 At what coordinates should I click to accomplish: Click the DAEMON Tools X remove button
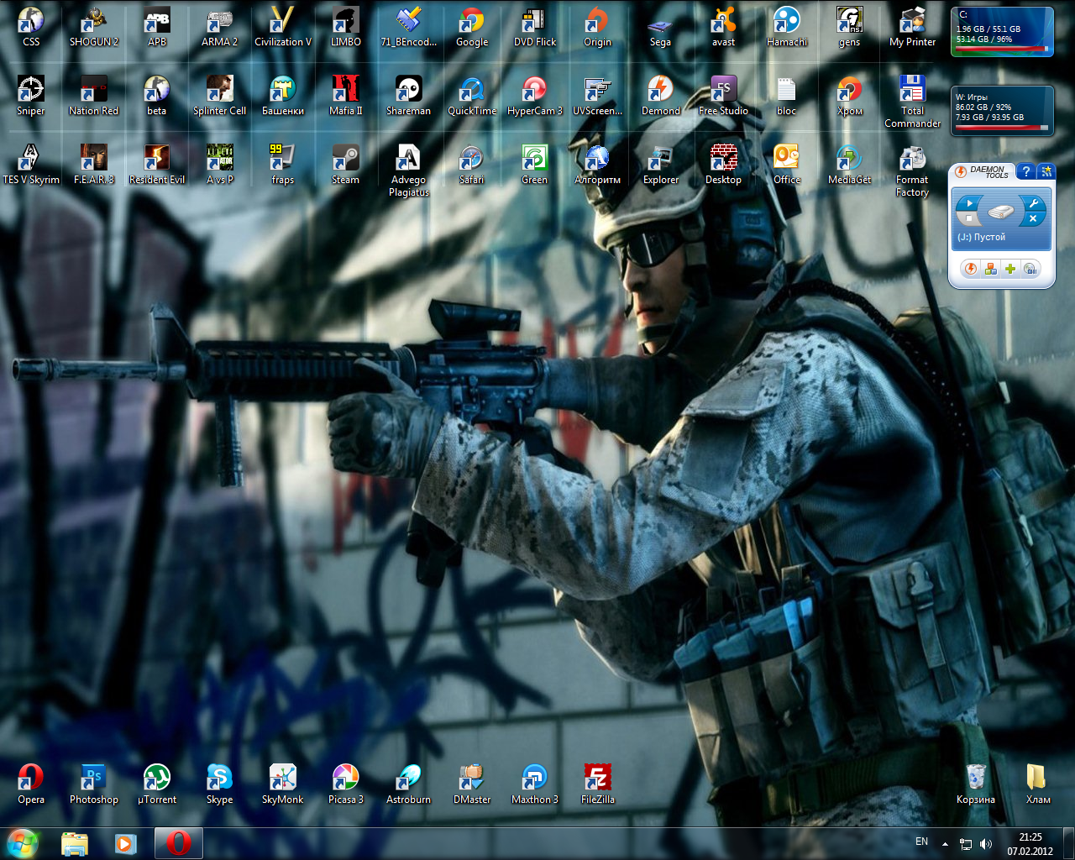(x=1033, y=218)
